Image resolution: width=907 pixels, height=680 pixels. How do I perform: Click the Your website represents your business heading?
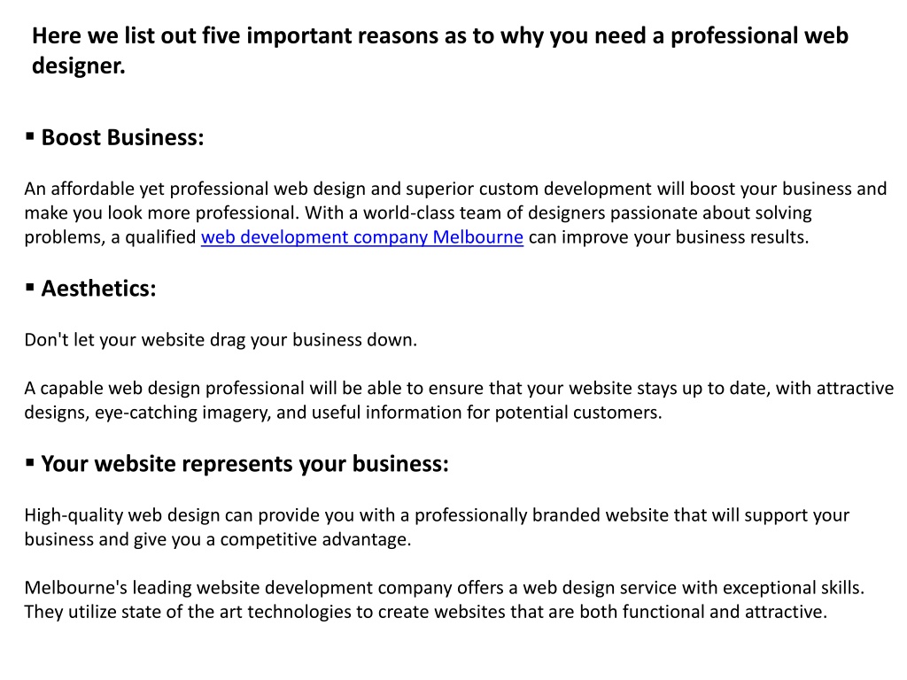click(x=244, y=464)
